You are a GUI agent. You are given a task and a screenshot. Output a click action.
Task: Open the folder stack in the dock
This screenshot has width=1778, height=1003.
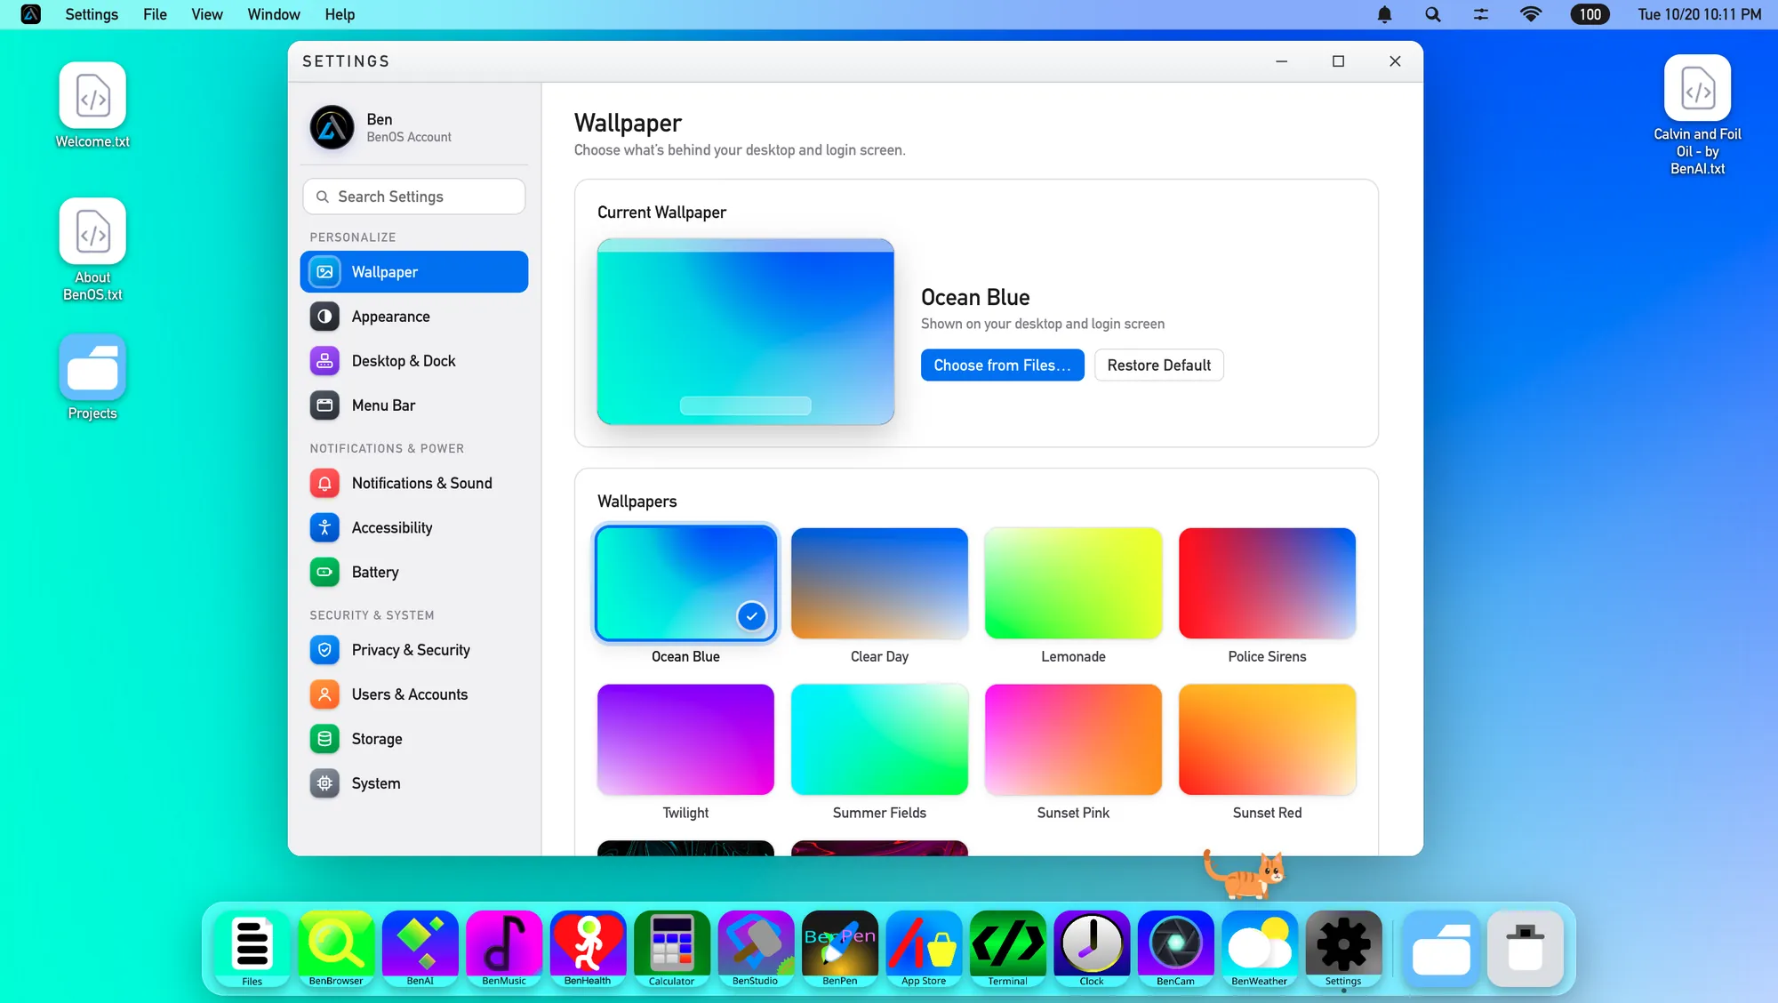point(1441,948)
